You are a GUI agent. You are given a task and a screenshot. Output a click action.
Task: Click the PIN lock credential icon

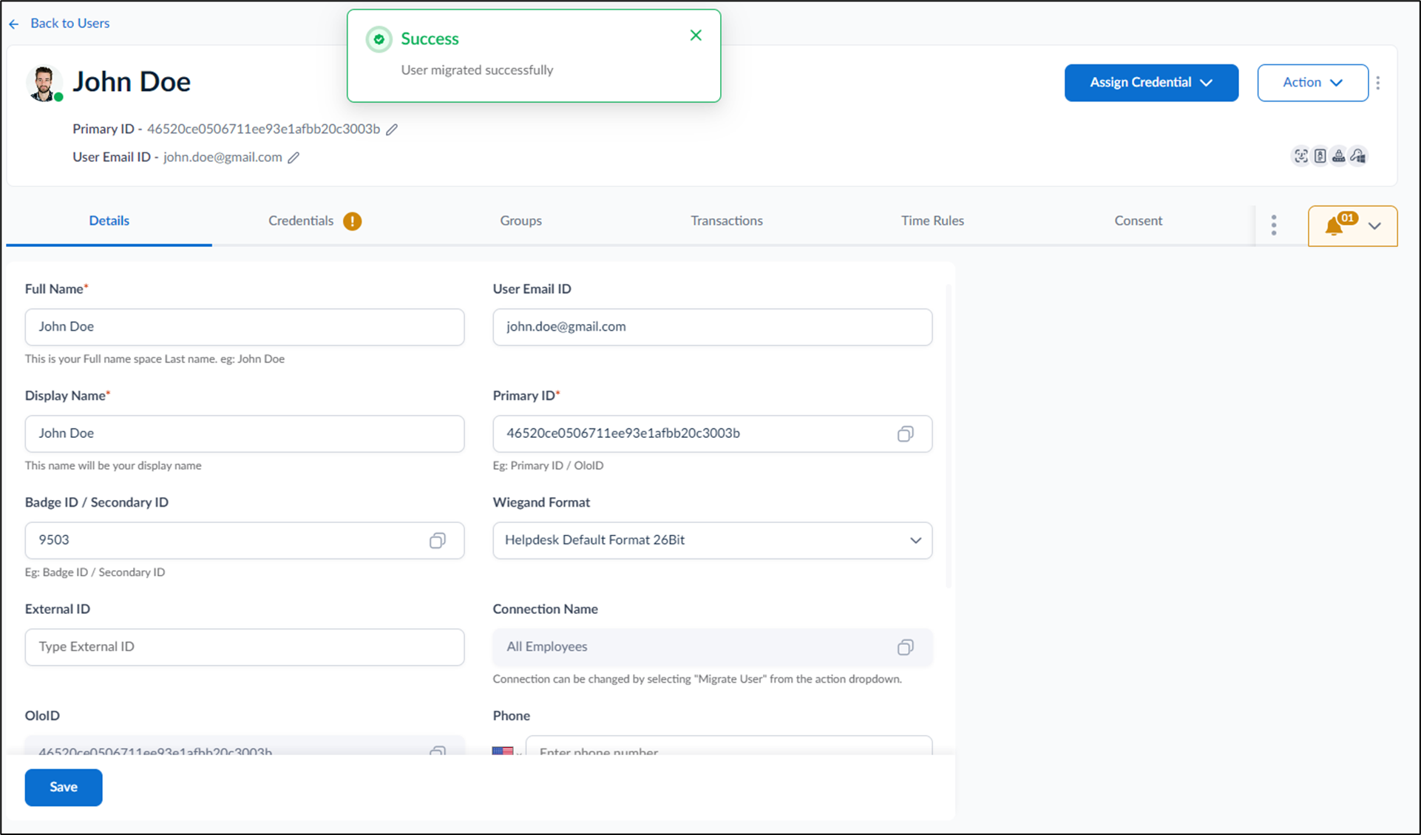click(1339, 156)
